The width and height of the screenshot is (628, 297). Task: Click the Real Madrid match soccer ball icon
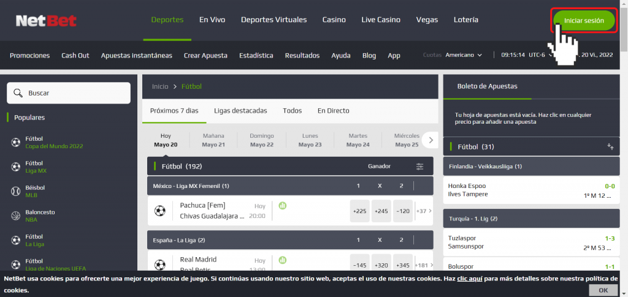160,265
